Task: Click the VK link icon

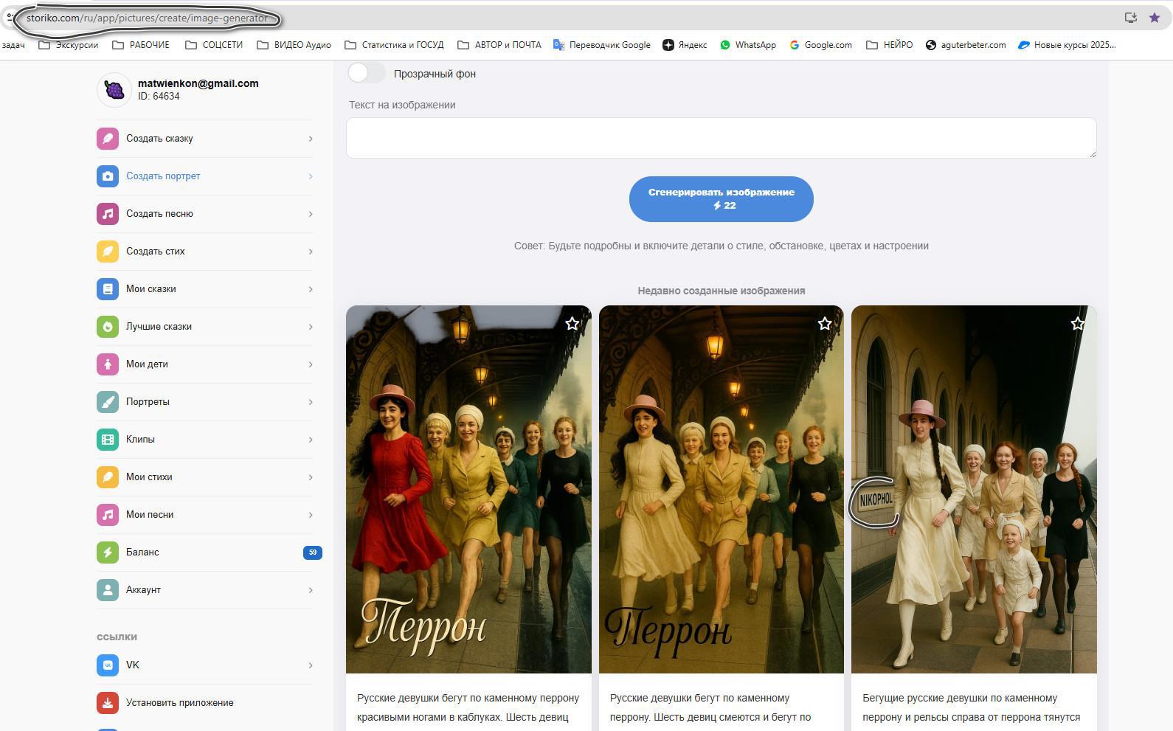Action: pos(108,665)
